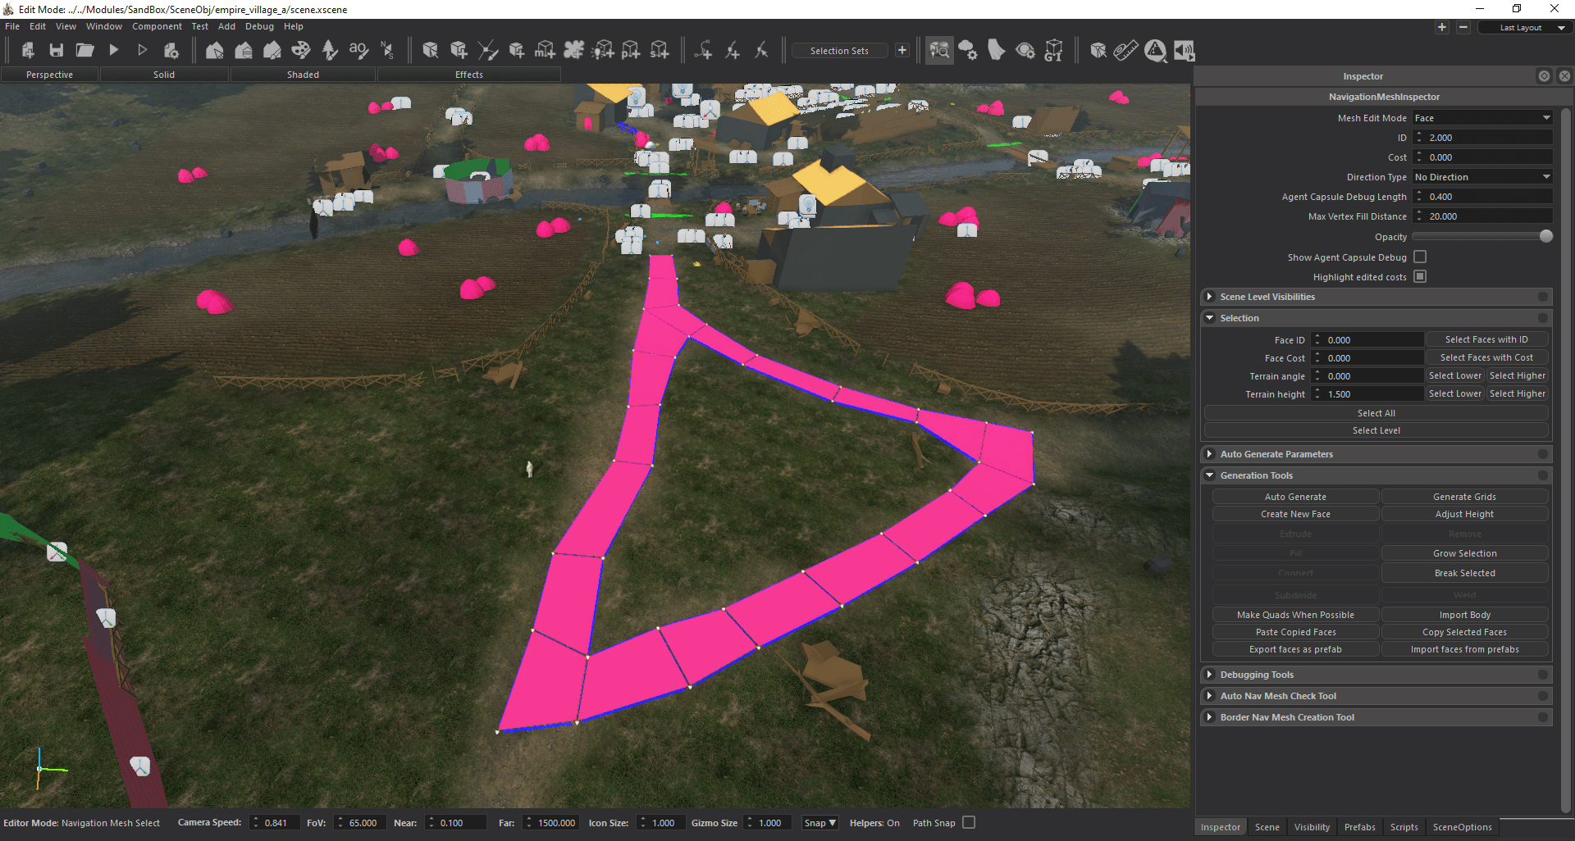
Task: Open the Direction Type dropdown
Action: click(1481, 177)
